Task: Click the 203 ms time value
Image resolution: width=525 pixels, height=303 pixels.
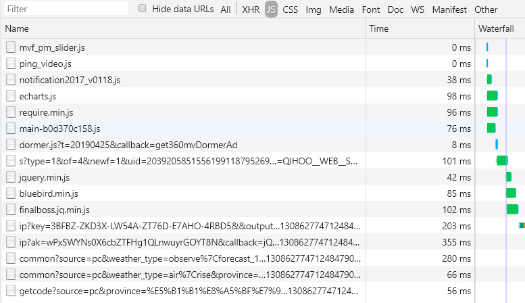Action: pos(456,227)
